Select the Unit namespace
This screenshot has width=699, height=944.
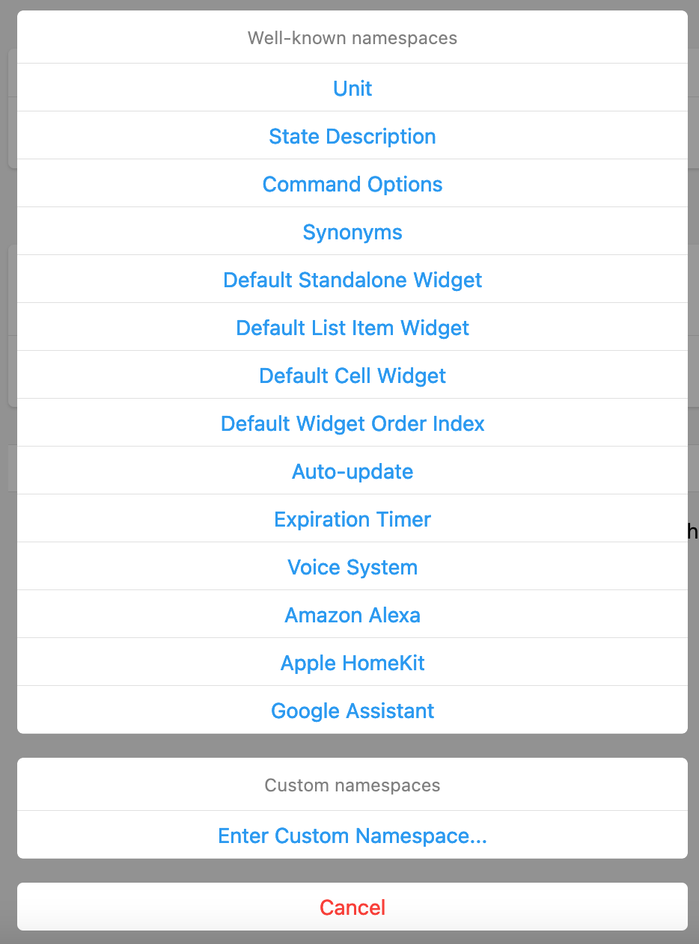(352, 88)
